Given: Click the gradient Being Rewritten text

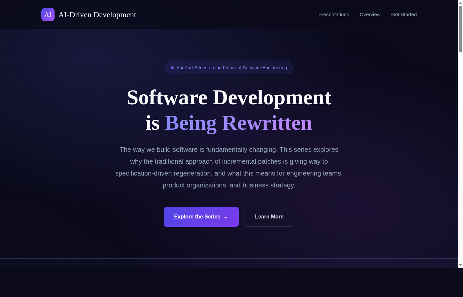Looking at the screenshot, I should (238, 123).
